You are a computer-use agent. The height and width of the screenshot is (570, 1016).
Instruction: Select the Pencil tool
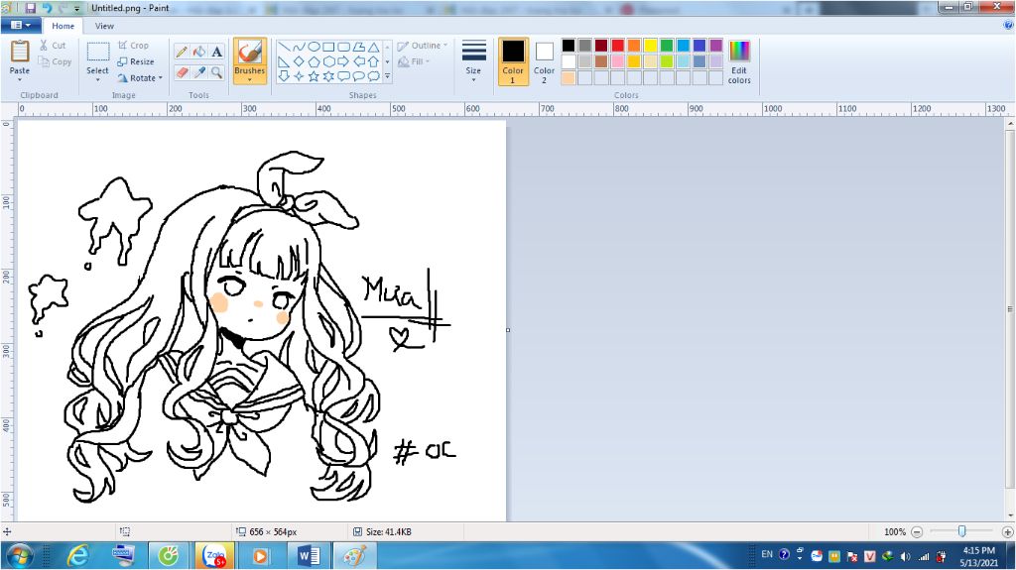click(x=183, y=52)
